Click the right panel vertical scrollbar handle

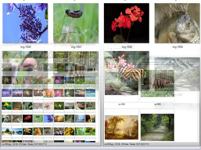[198, 87]
